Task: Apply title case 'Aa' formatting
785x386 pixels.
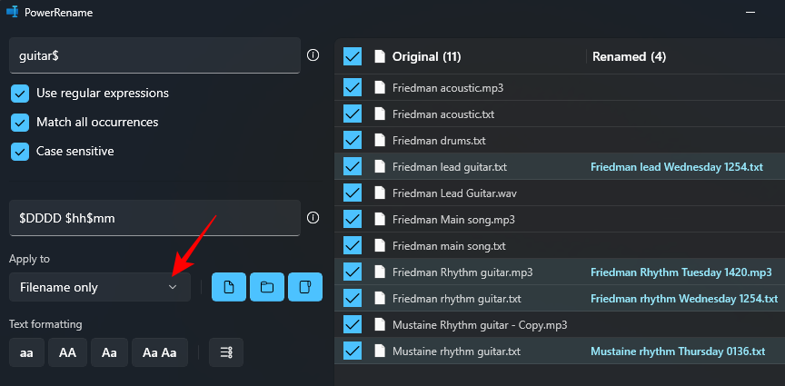Action: (109, 352)
